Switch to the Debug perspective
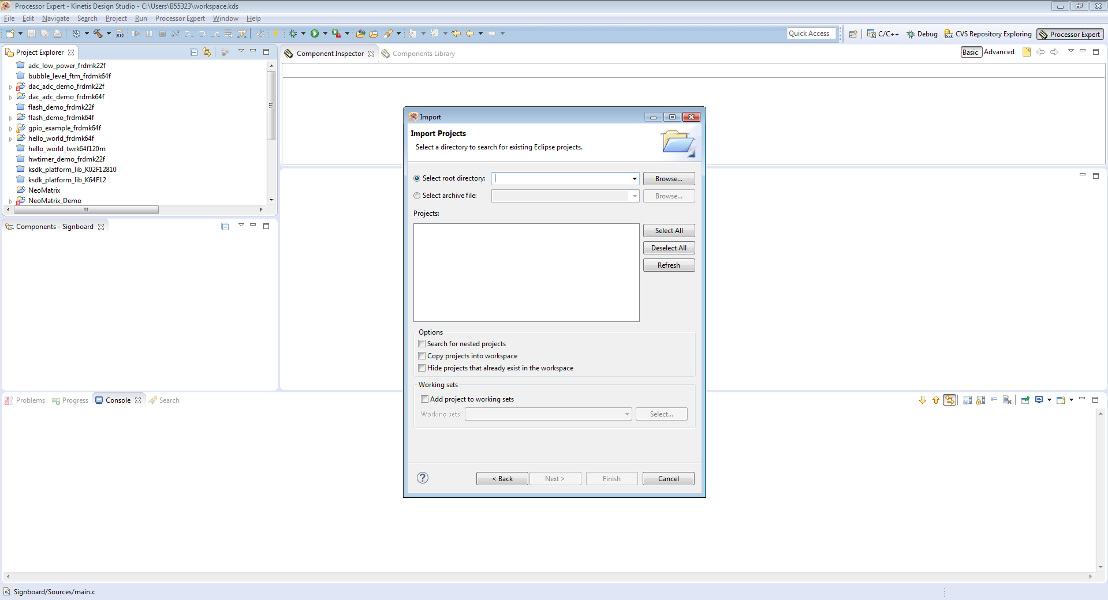The height and width of the screenshot is (600, 1108). [x=922, y=34]
